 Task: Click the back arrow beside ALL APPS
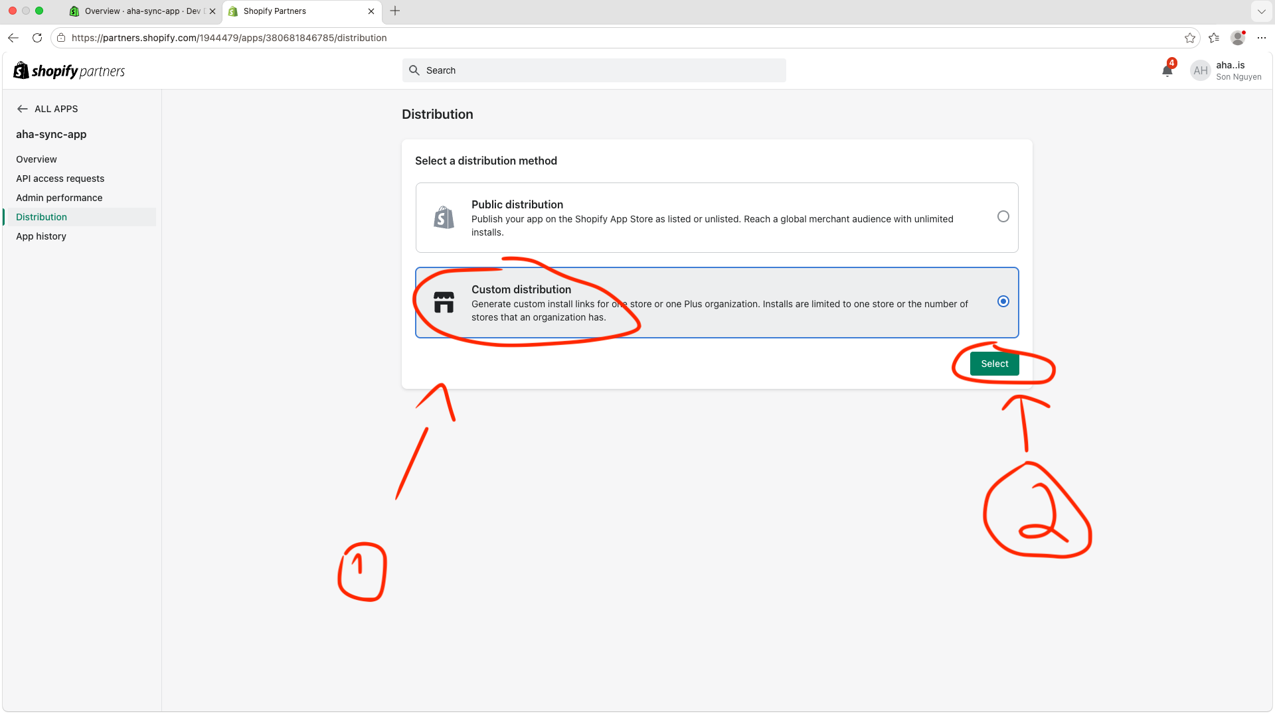pos(23,109)
